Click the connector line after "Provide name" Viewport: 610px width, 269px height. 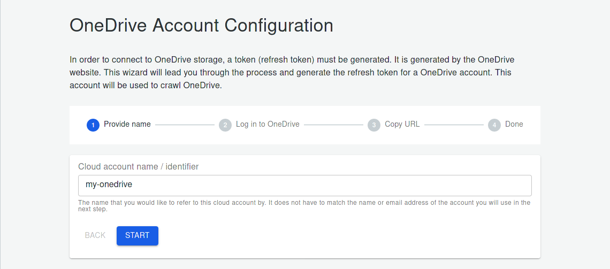click(185, 125)
